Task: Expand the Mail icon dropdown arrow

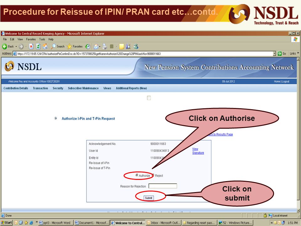Action: [100, 46]
